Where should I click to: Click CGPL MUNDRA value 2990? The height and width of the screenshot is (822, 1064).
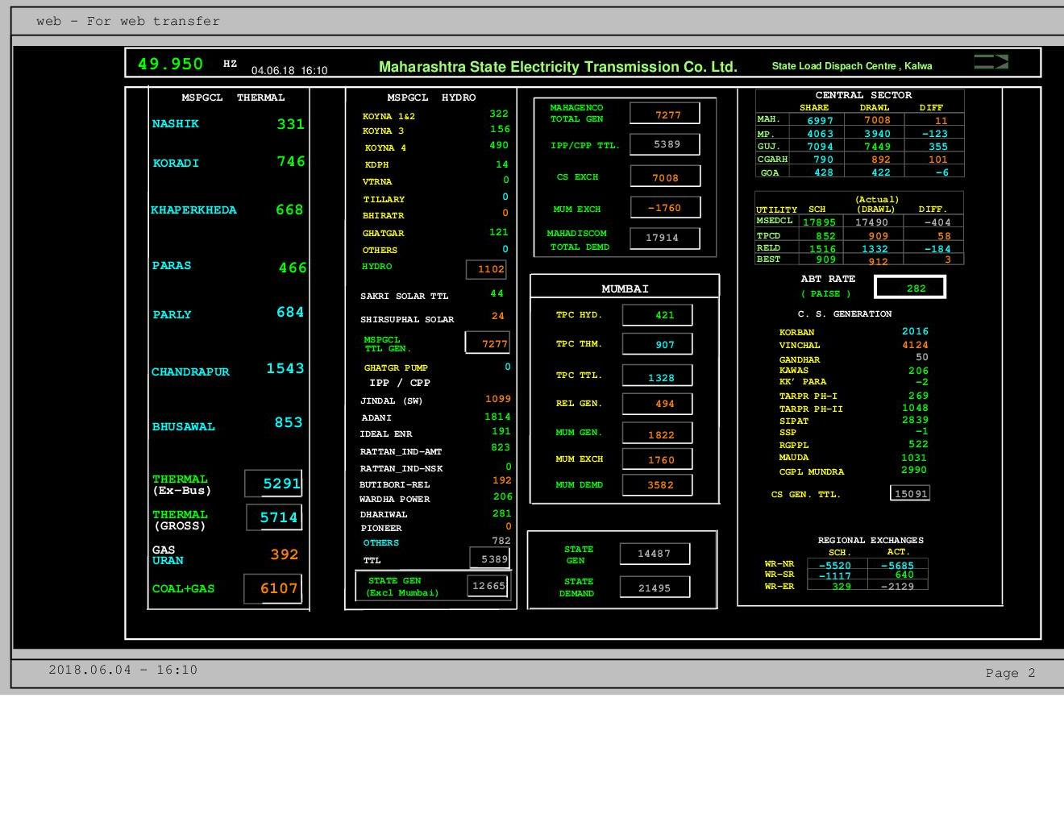tap(914, 470)
